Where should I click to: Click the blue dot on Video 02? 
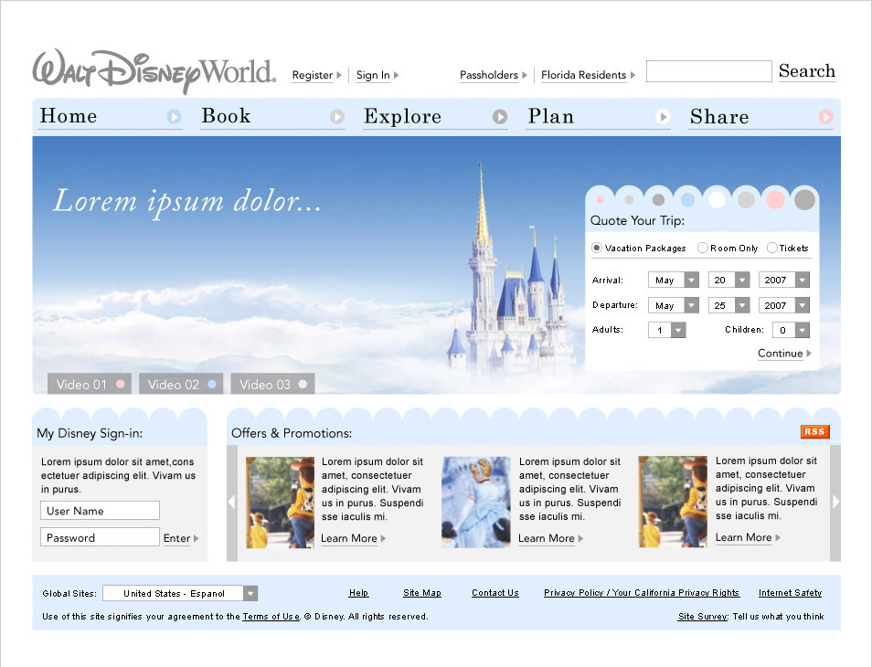[x=212, y=384]
